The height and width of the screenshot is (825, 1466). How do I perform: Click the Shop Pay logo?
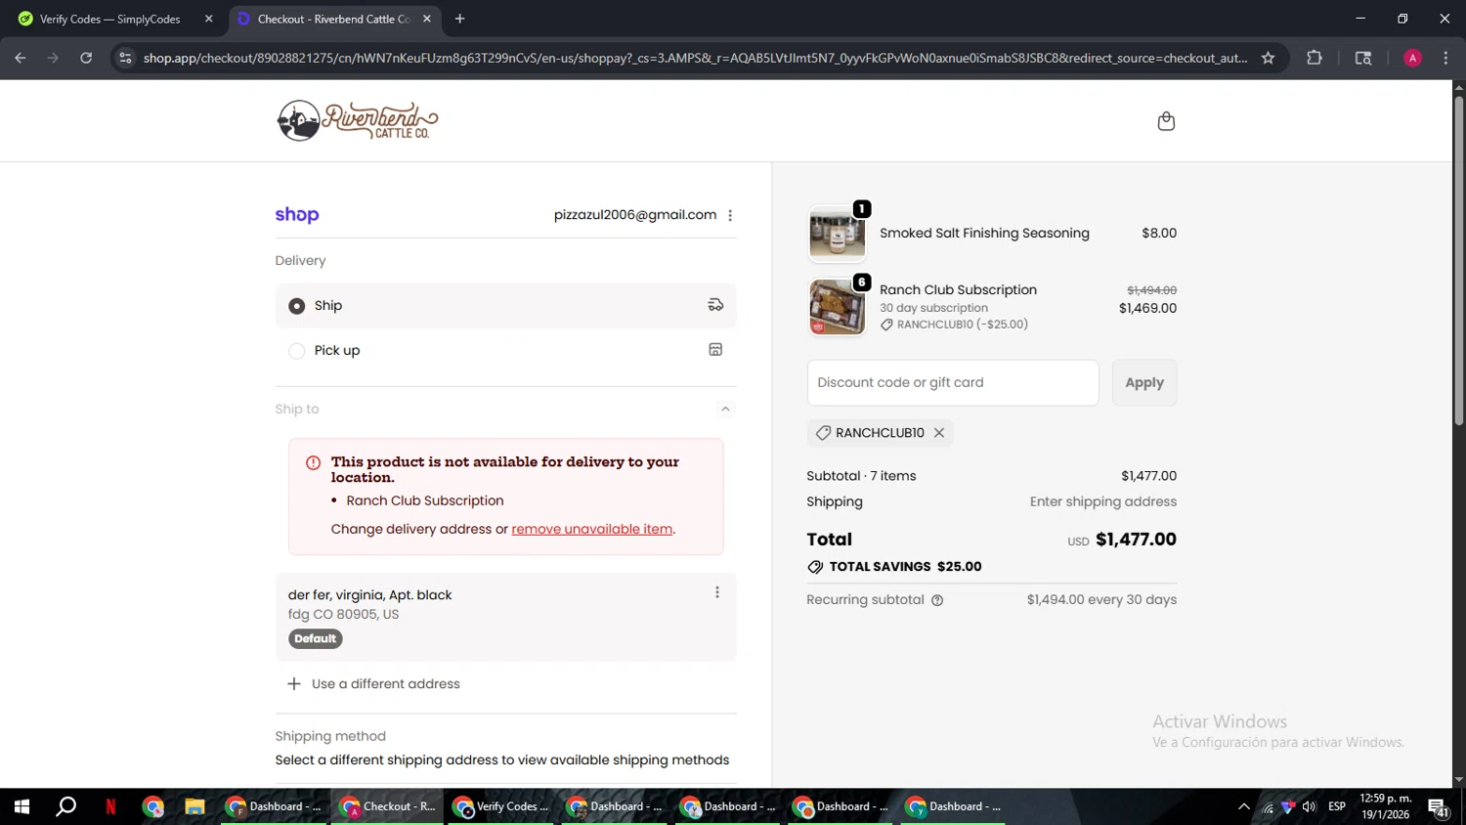(297, 215)
